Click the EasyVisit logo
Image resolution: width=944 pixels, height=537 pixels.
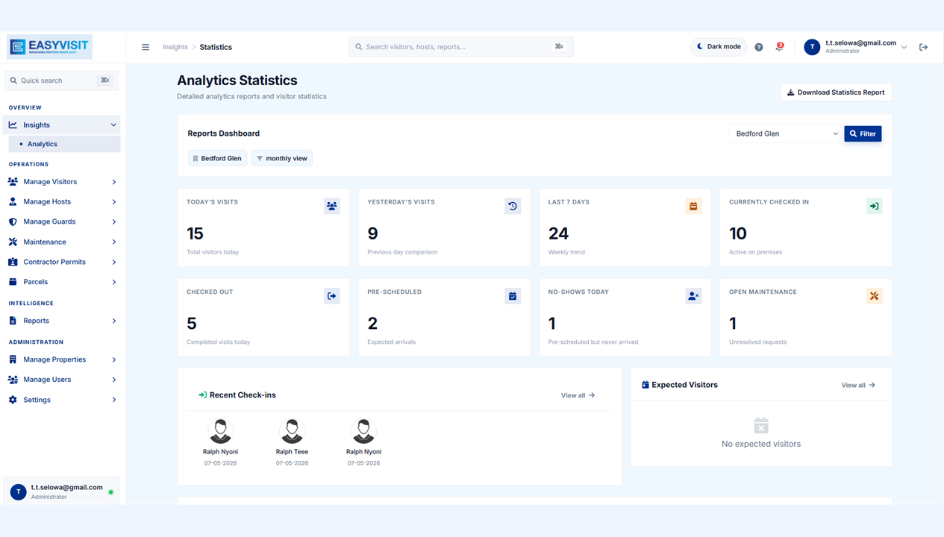[49, 46]
